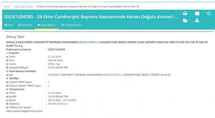
Task: Click the Süresi date range value
Action: (x=62, y=100)
